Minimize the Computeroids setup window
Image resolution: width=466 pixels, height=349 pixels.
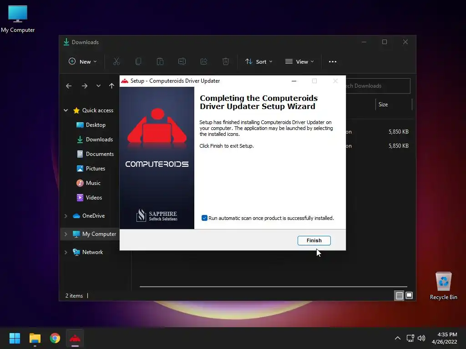294,81
